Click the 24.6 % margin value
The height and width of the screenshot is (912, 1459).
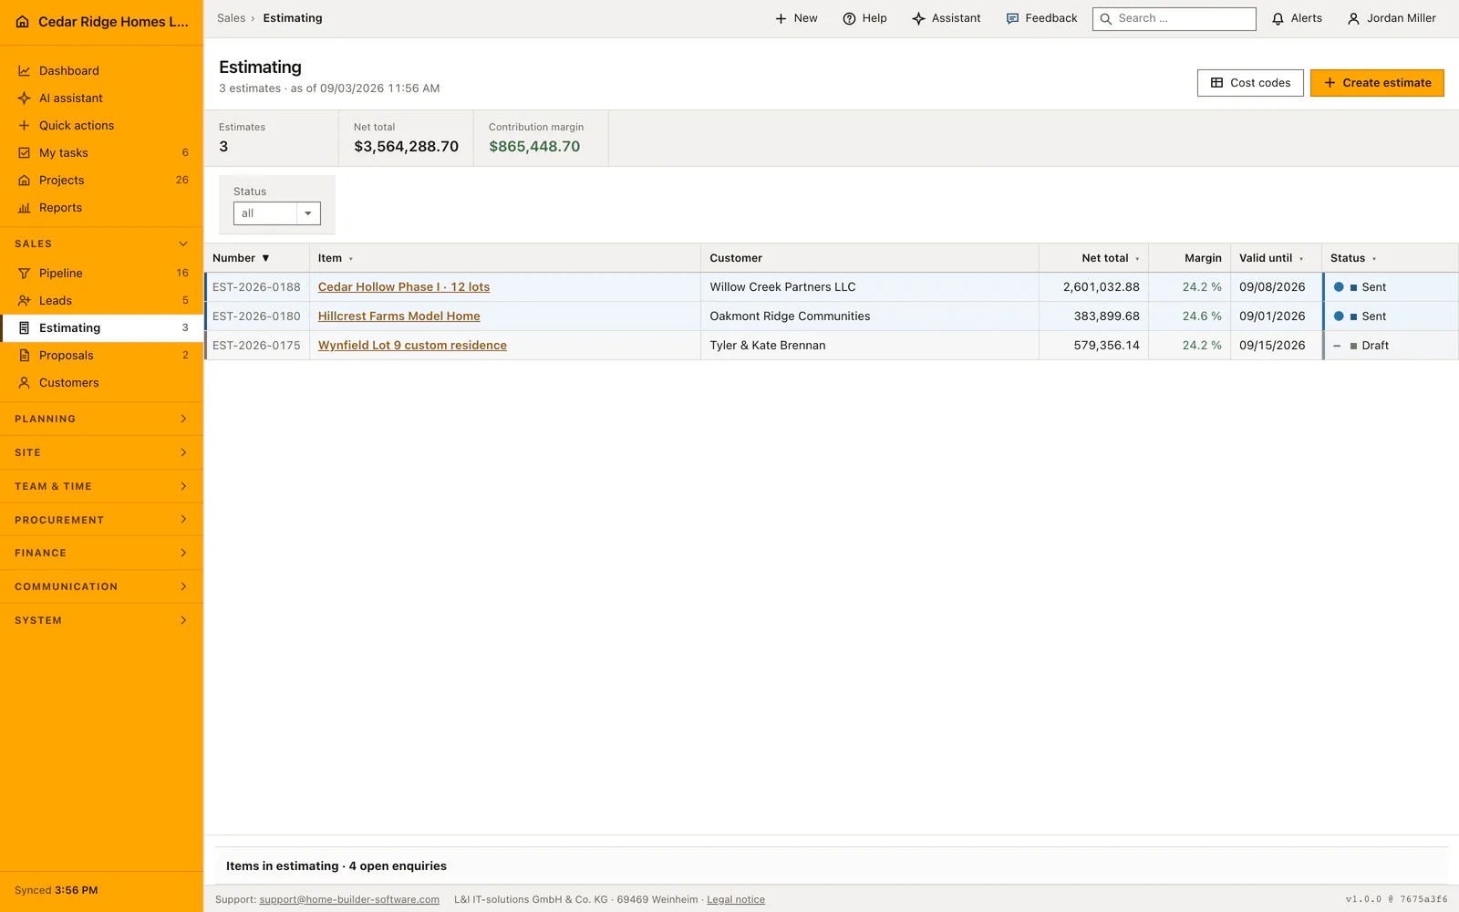tap(1202, 316)
